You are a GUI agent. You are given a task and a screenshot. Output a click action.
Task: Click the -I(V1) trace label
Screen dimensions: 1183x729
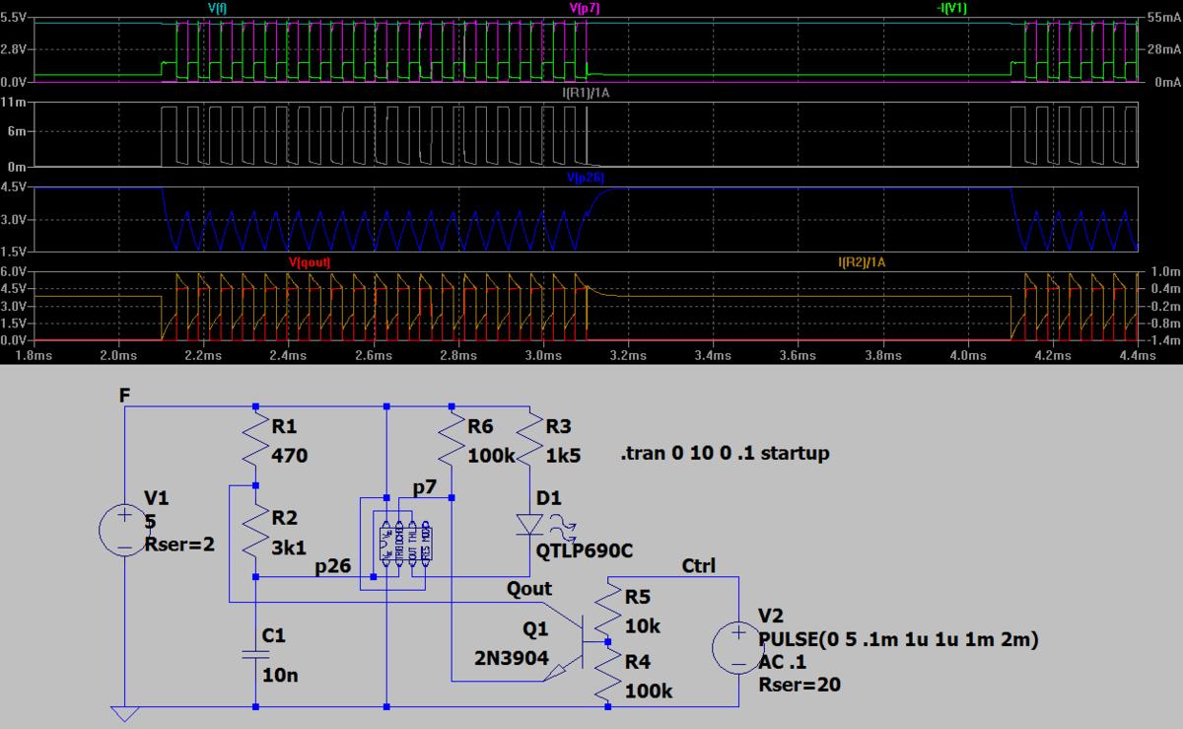[953, 8]
